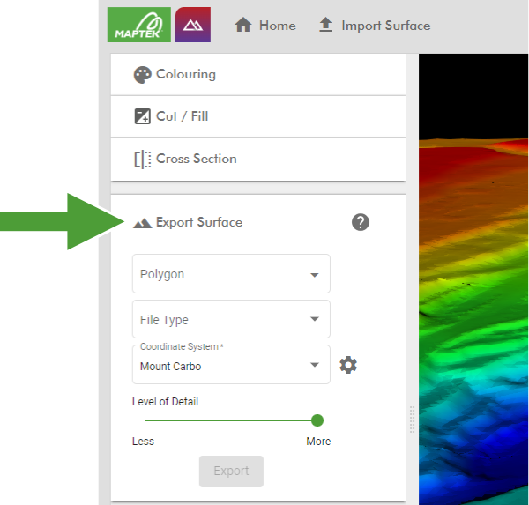Click the Polygon dropdown arrow

315,275
